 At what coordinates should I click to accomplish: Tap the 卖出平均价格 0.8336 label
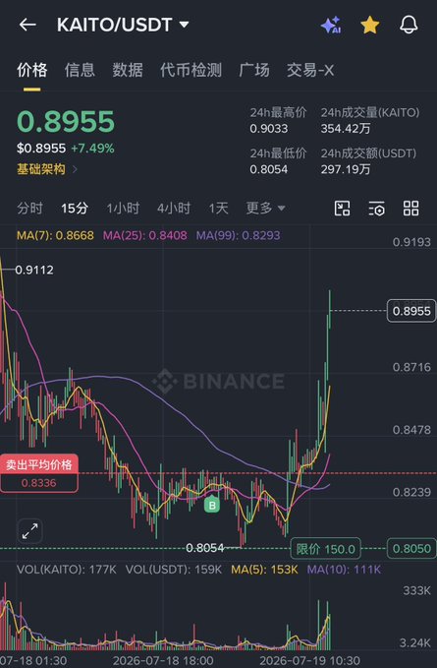[38, 473]
